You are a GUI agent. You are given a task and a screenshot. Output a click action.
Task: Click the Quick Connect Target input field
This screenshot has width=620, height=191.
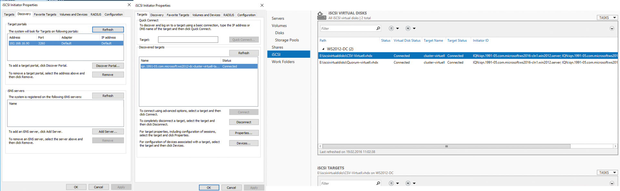coord(188,40)
